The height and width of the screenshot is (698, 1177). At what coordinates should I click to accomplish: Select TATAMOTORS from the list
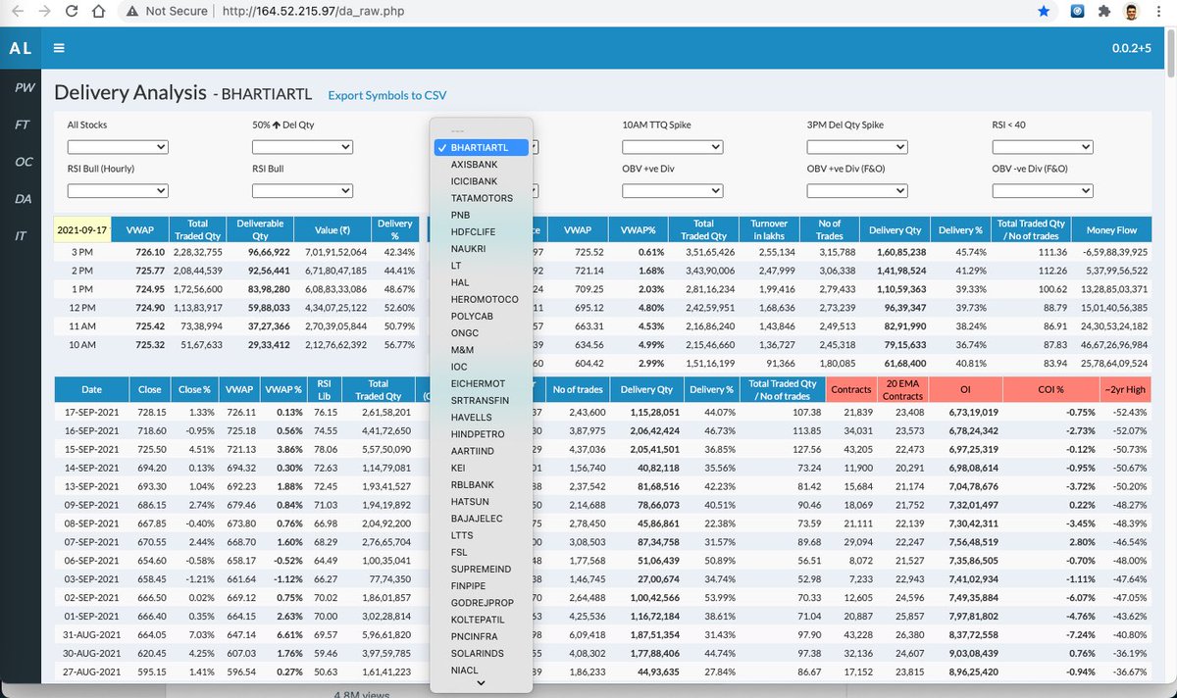[482, 198]
